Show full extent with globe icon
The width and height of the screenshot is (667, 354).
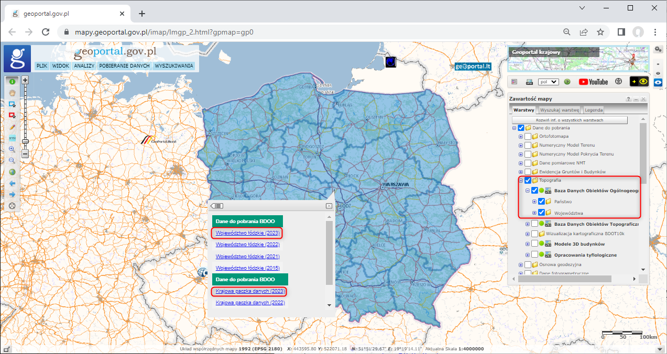tap(12, 172)
